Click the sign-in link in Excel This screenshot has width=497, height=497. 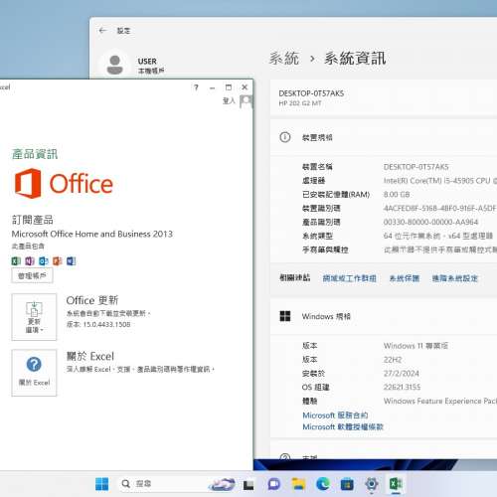(x=229, y=100)
